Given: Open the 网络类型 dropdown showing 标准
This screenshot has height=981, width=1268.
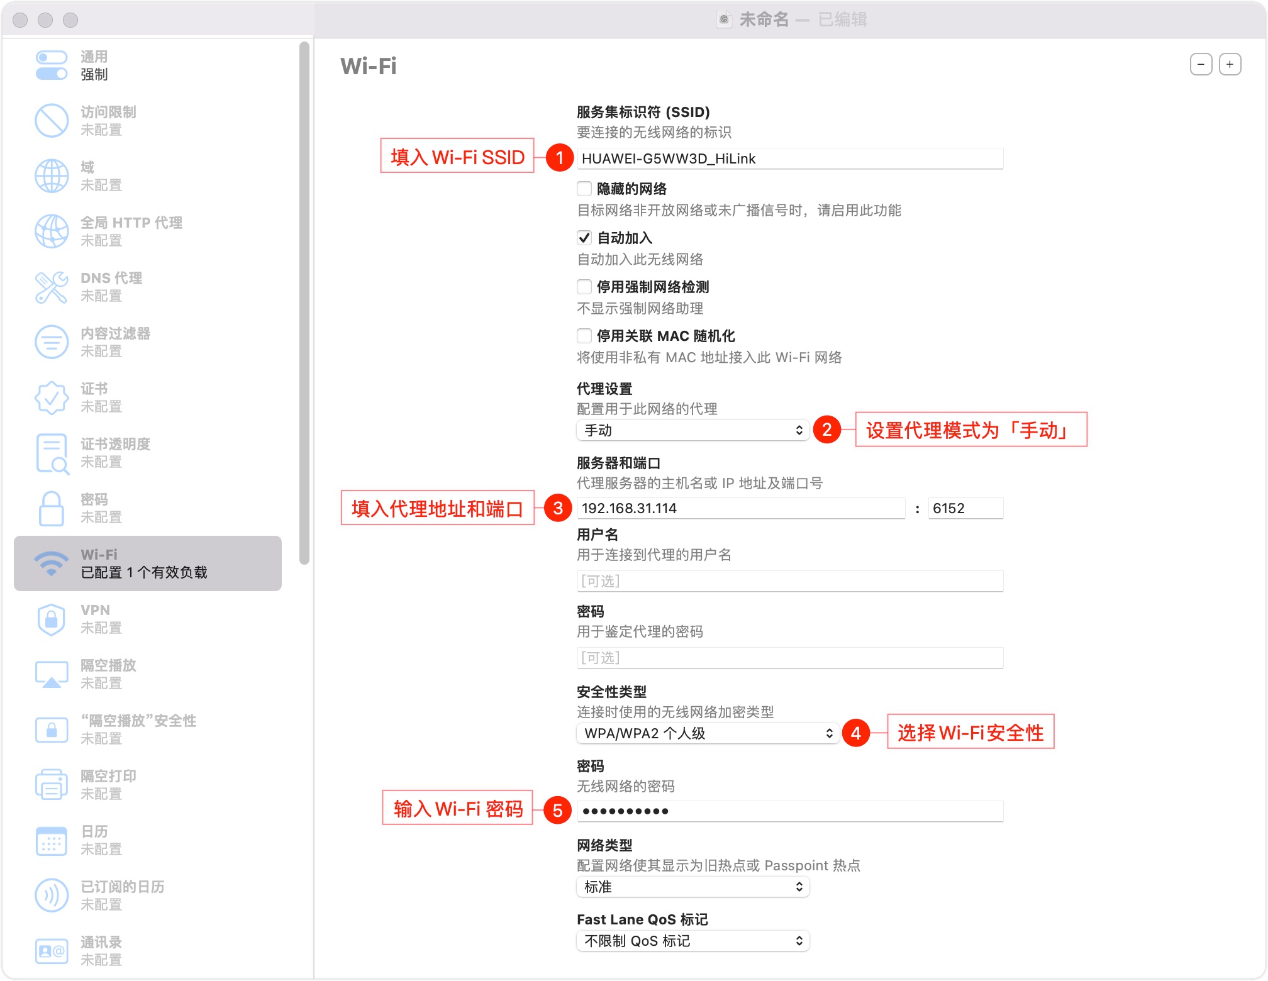Looking at the screenshot, I should [692, 887].
